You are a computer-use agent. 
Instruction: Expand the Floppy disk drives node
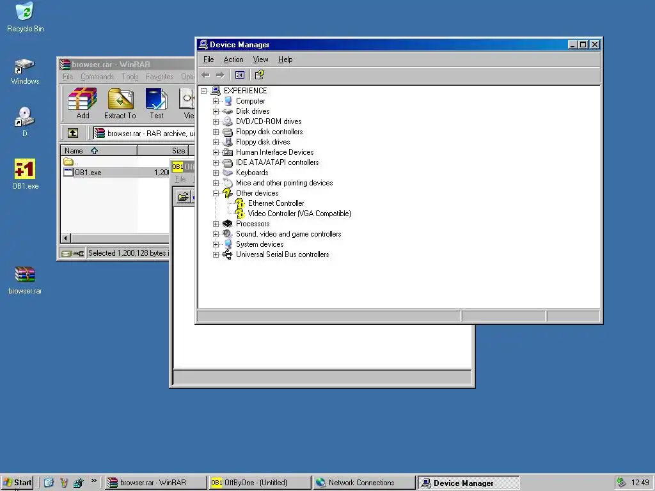tap(216, 142)
